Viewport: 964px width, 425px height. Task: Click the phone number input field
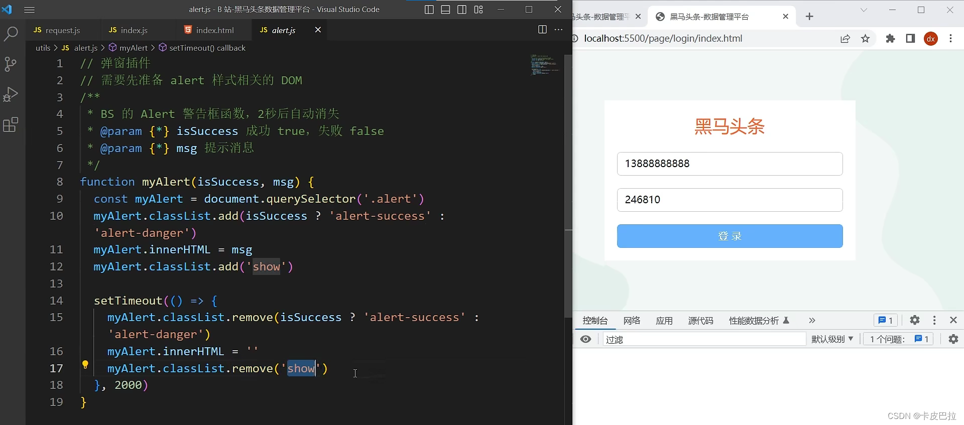[x=730, y=164]
